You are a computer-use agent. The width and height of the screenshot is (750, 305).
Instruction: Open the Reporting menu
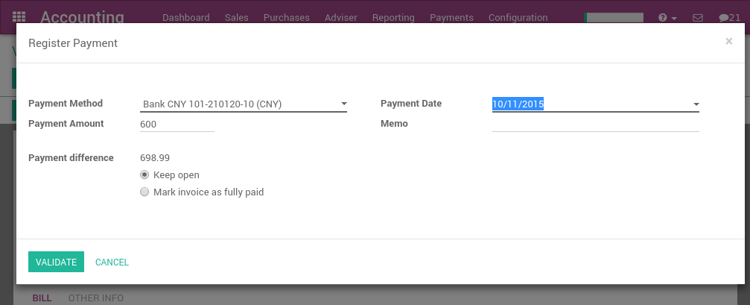(393, 17)
